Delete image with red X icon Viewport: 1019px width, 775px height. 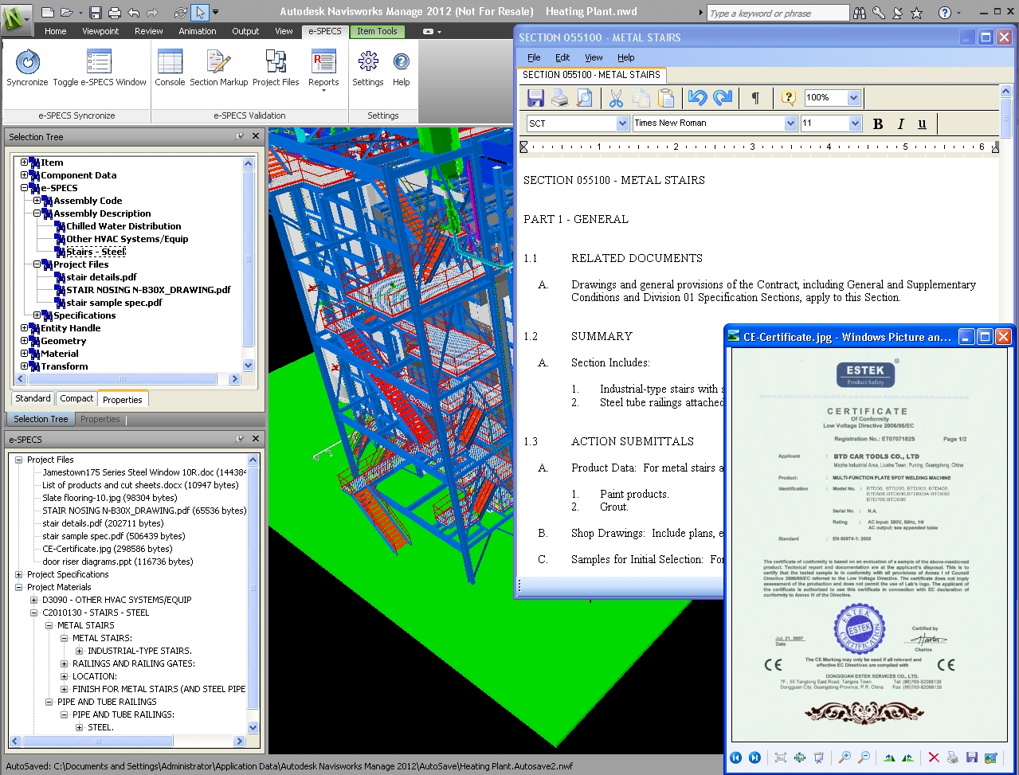(x=934, y=757)
